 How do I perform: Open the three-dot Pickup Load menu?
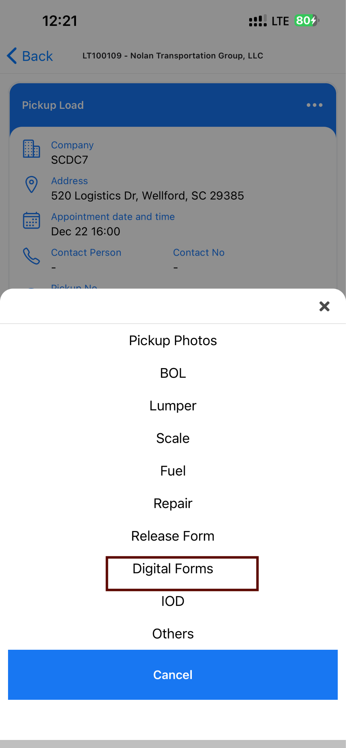coord(314,105)
